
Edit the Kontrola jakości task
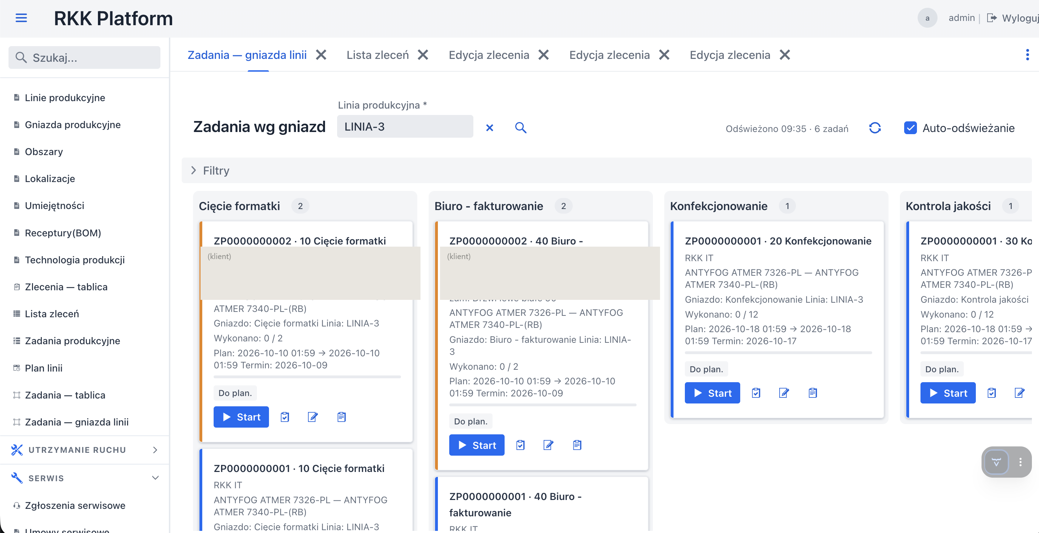coord(1019,393)
